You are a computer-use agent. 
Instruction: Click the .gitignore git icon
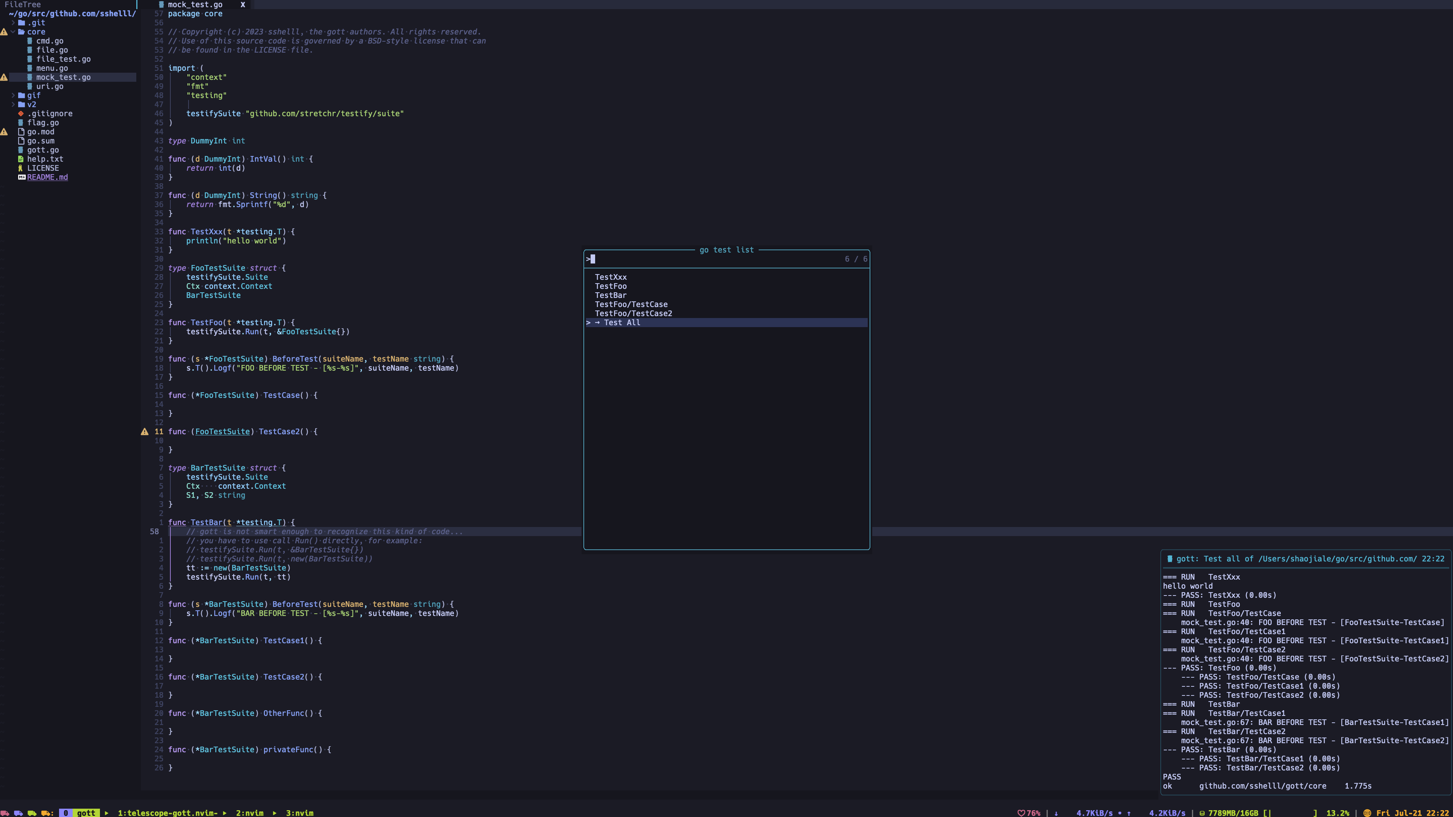[21, 114]
